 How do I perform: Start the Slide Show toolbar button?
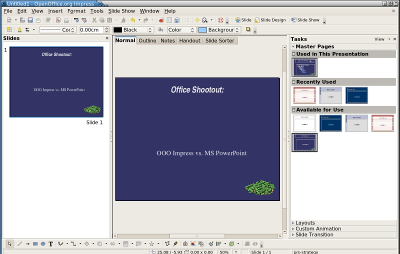tap(305, 20)
